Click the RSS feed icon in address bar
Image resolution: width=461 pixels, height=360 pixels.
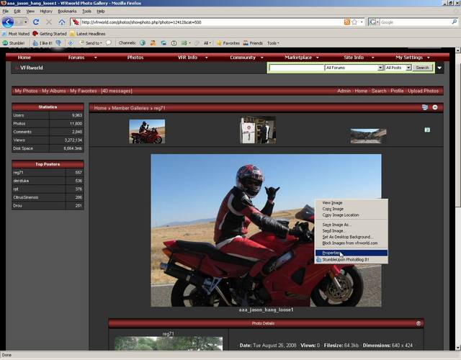coord(347,22)
